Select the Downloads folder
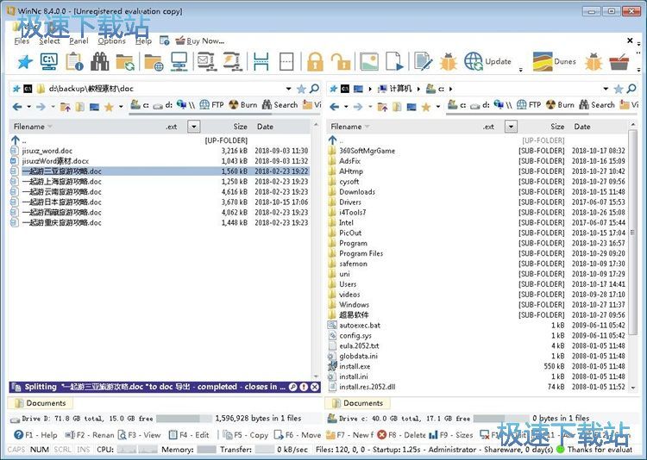This screenshot has height=460, width=647. [x=477, y=191]
